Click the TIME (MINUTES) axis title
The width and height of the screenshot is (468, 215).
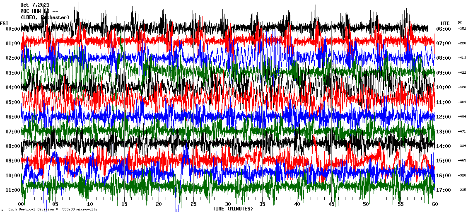pos(232,209)
